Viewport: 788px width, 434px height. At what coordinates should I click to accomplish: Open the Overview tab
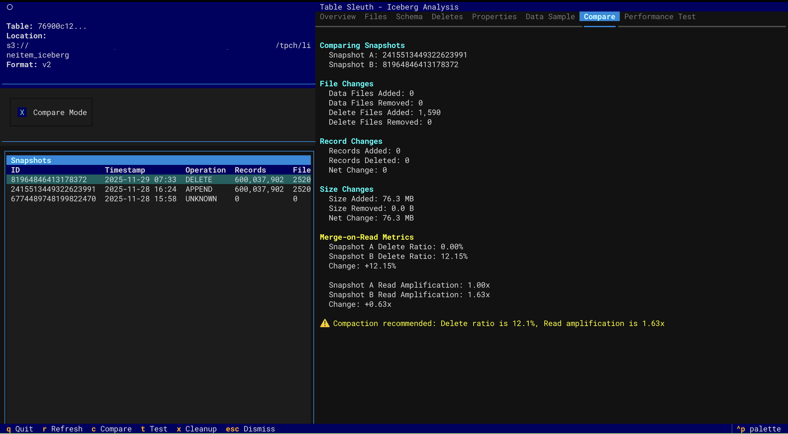337,17
